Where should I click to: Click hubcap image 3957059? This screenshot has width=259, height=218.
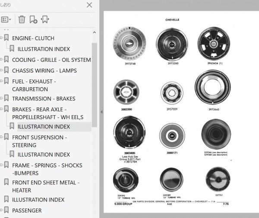point(172,93)
